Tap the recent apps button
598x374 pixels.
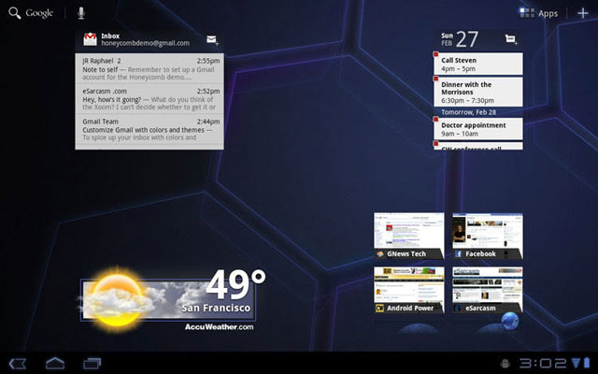tap(92, 363)
